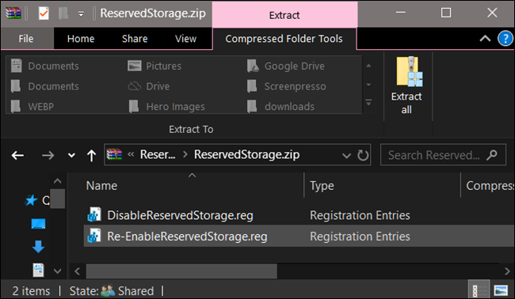Sort by the Type column header
Viewport: 515px width, 299px height.
(322, 186)
